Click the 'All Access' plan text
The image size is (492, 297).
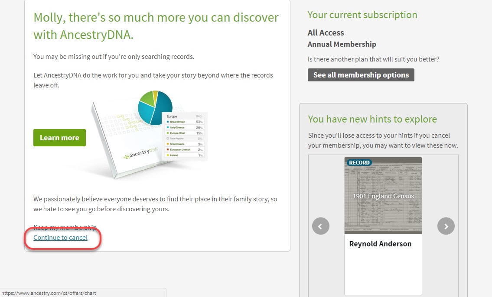coord(326,32)
